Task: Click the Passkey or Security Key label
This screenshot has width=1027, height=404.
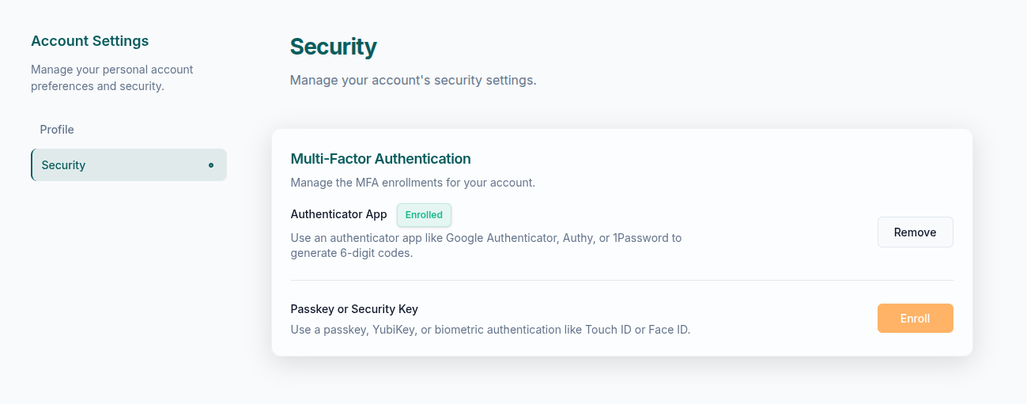Action: pyautogui.click(x=354, y=309)
